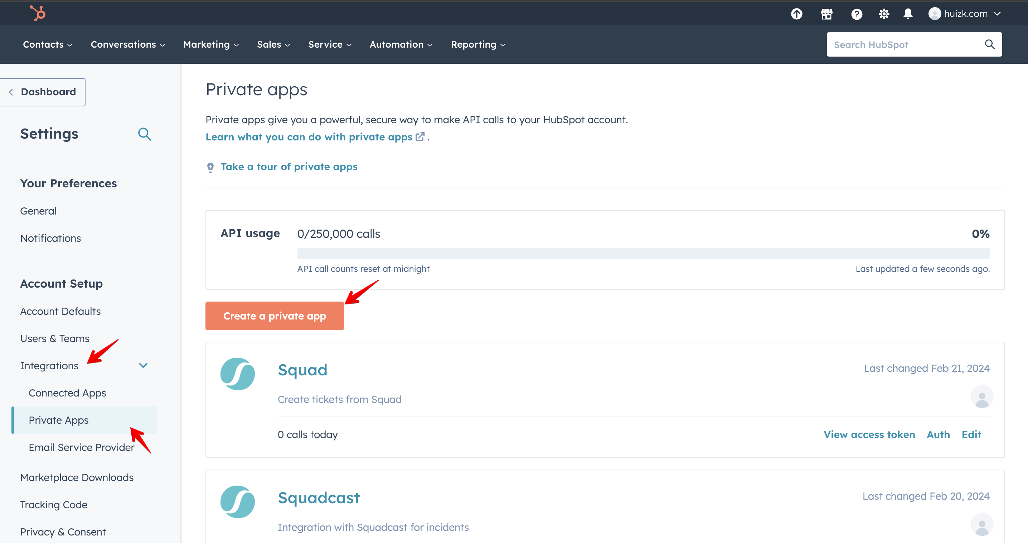Open the Contacts menu

[48, 44]
